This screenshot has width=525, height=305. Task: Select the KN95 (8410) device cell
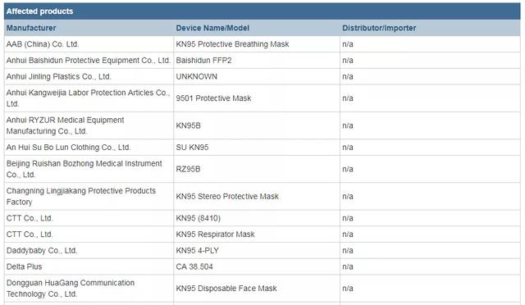(x=257, y=218)
